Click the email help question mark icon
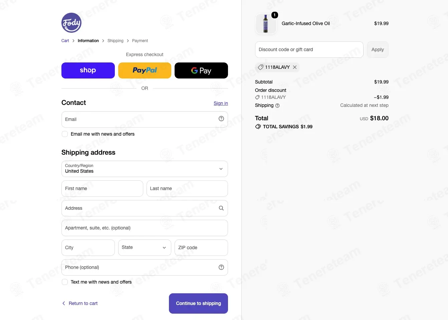448x320 pixels. [221, 119]
